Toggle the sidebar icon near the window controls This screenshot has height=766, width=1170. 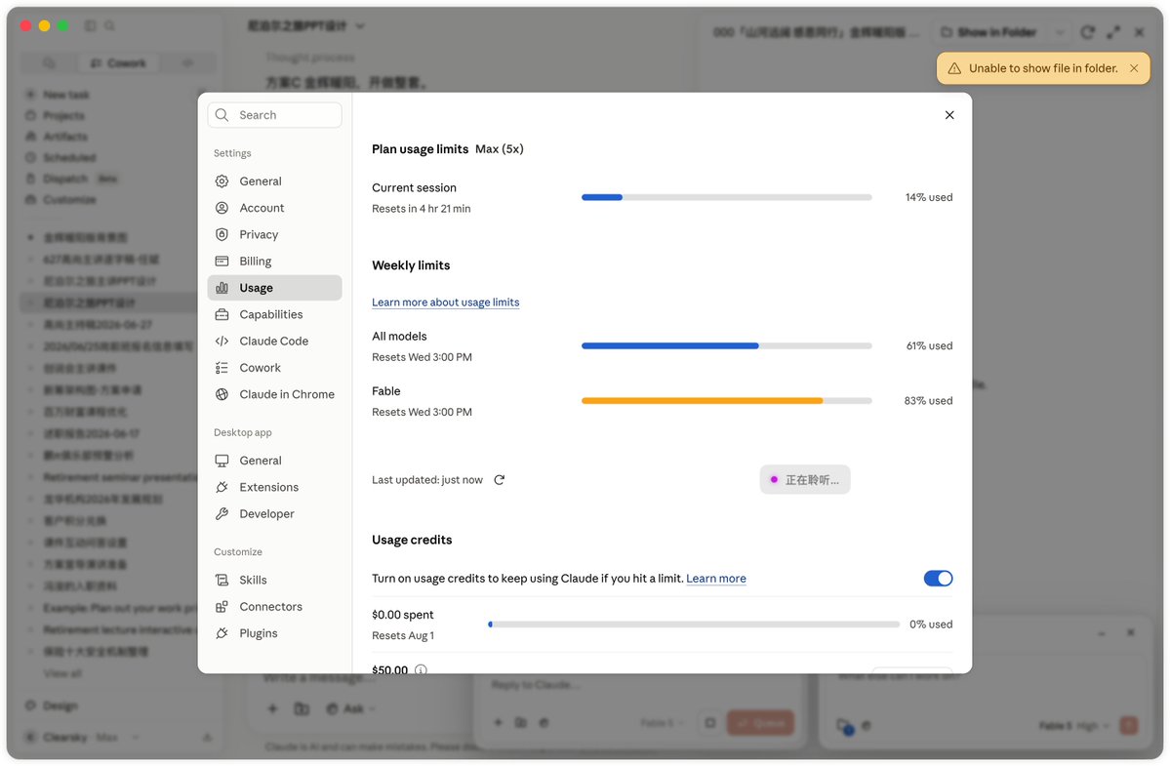pos(91,26)
